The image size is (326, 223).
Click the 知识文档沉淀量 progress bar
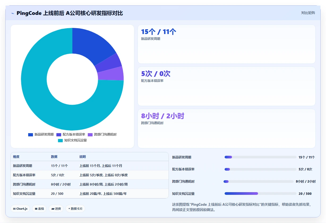(x=260, y=193)
